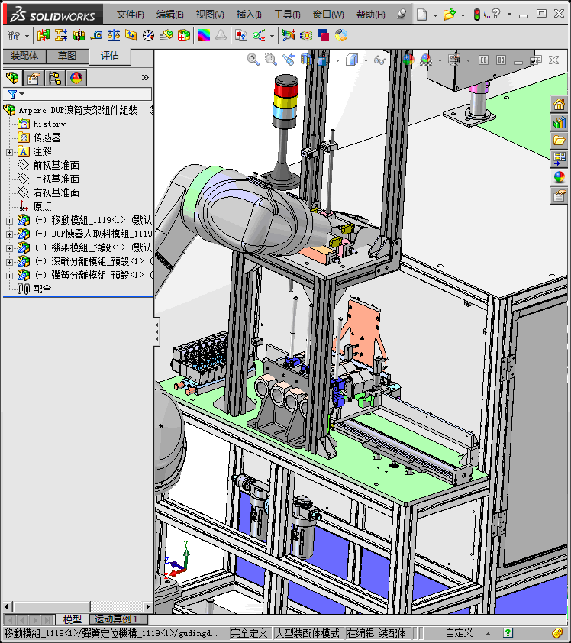Image resolution: width=571 pixels, height=643 pixels.
Task: Switch to the 模型 bottom tab
Action: pos(73,619)
